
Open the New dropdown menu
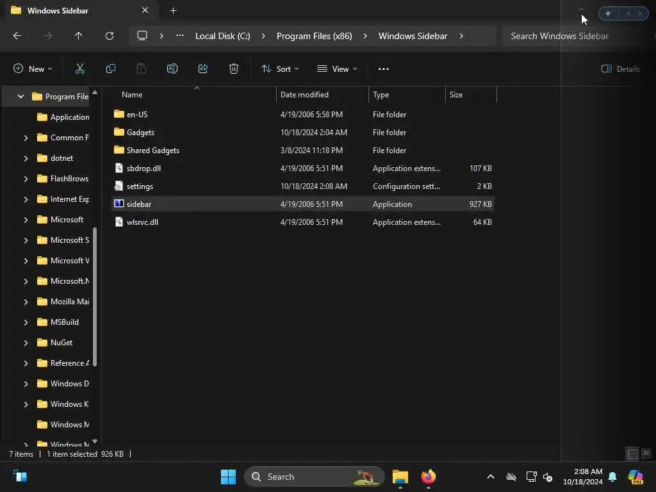[33, 69]
